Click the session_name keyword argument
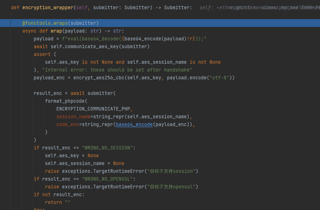Viewport: 320px width, 210px height. coord(73,117)
